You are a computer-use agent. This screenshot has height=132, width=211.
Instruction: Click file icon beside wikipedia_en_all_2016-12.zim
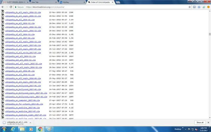[x=2, y=74]
